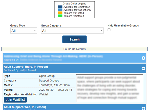Click the orange wait listed legend swatch

[60, 13]
